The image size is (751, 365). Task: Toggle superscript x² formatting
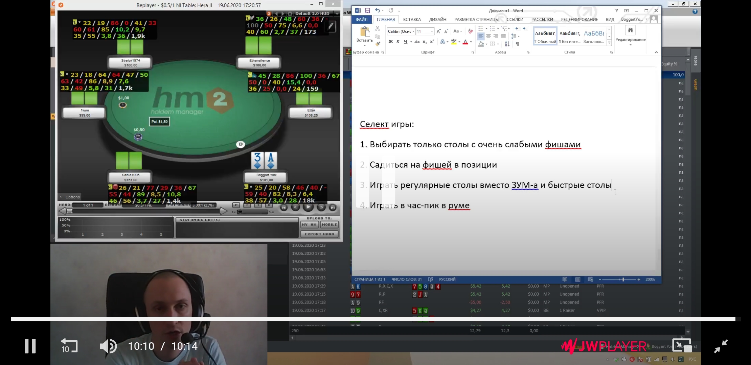pyautogui.click(x=432, y=42)
